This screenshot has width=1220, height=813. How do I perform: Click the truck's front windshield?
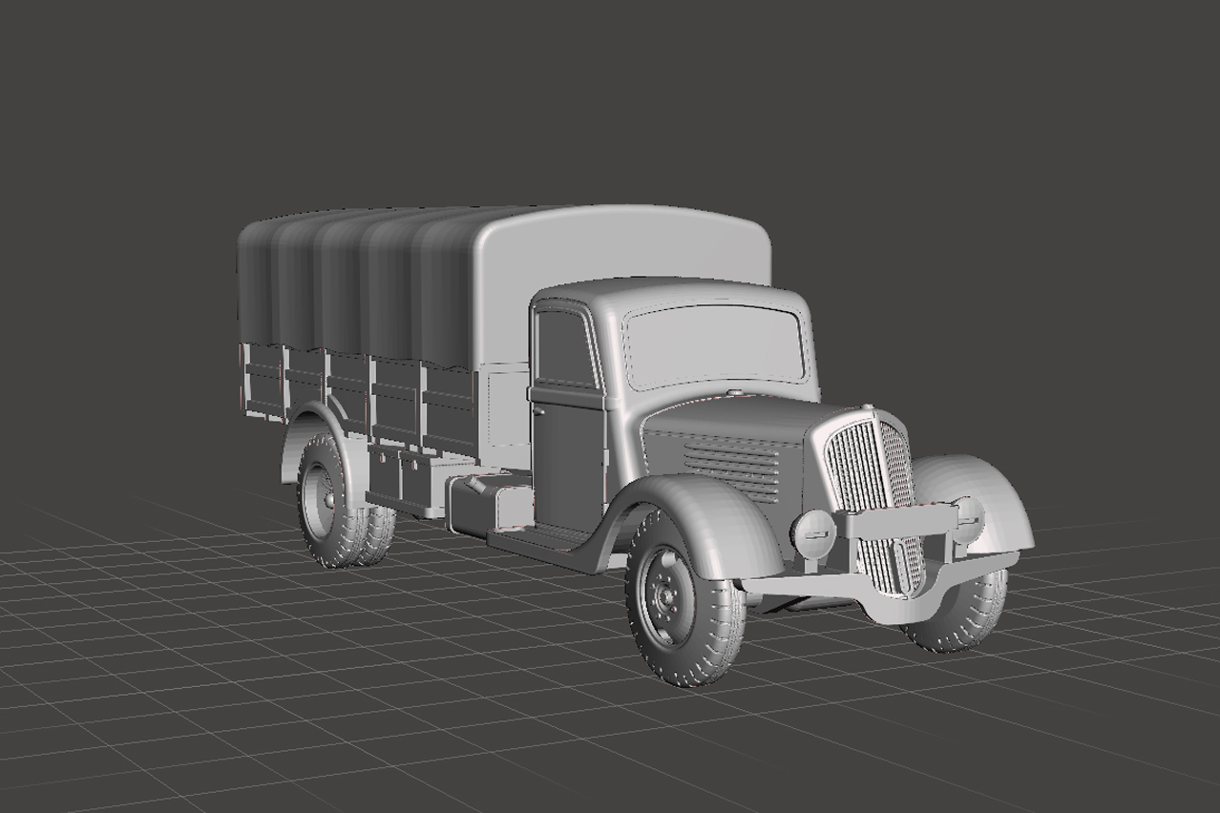(713, 345)
